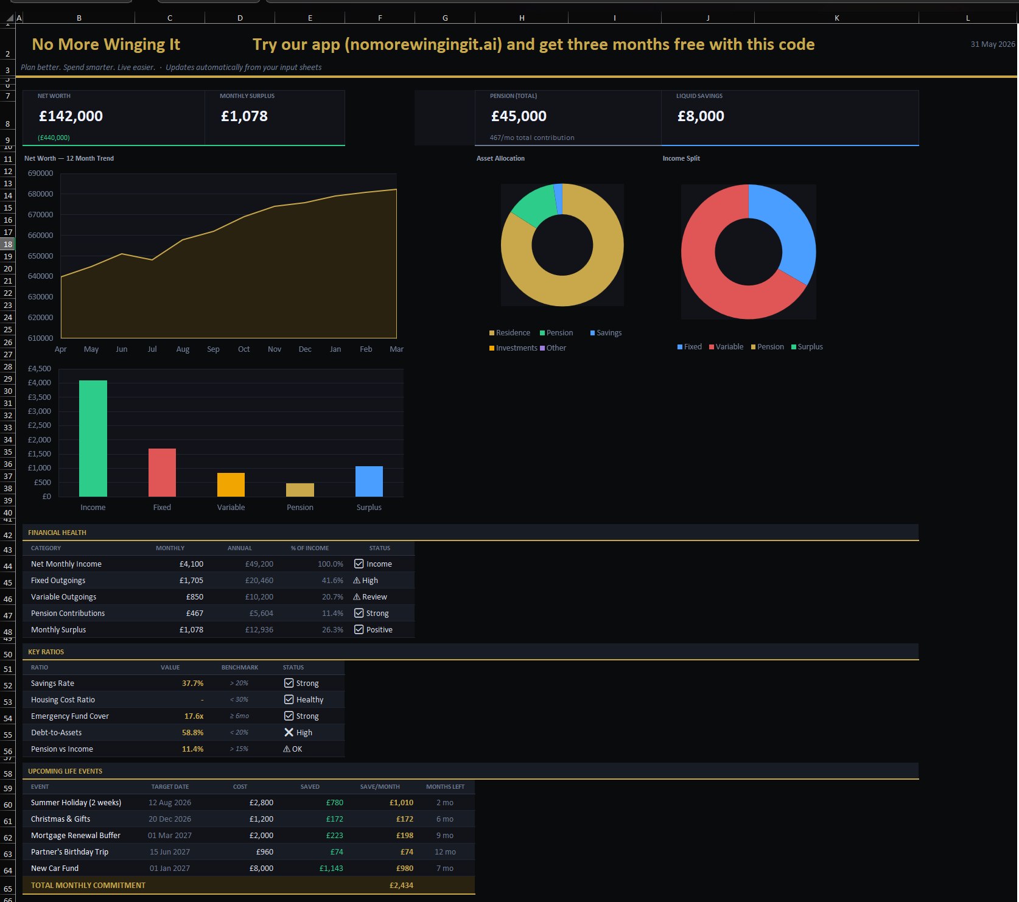Click the warning triangle next to Review
This screenshot has height=902, width=1019.
tap(357, 597)
